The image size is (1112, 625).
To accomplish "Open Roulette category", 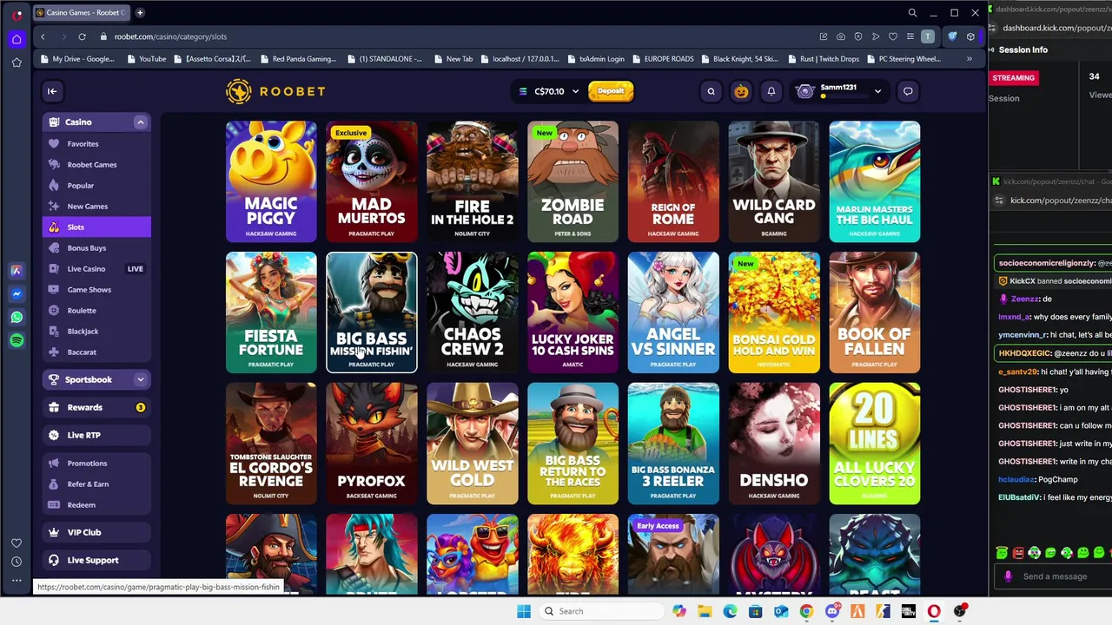I will point(96,310).
